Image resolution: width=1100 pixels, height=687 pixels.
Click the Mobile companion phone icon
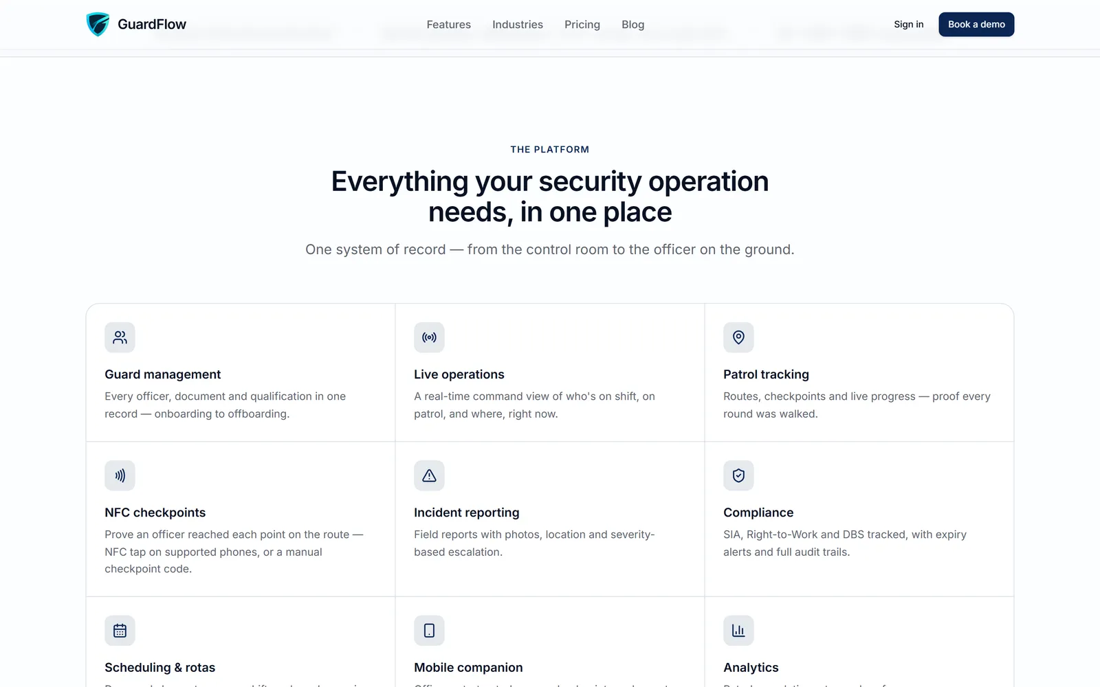(x=429, y=631)
